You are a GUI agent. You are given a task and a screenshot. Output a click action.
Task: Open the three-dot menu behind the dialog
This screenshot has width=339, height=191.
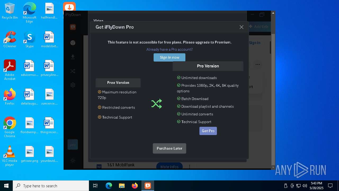pos(257,64)
